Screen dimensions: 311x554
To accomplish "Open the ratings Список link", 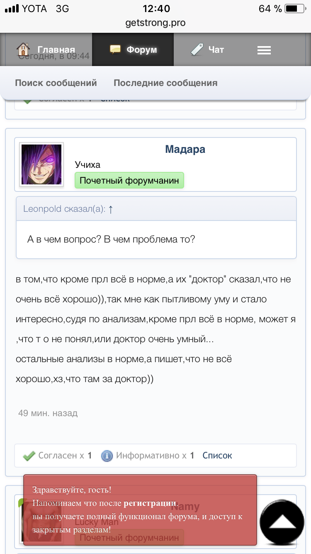I will [217, 456].
